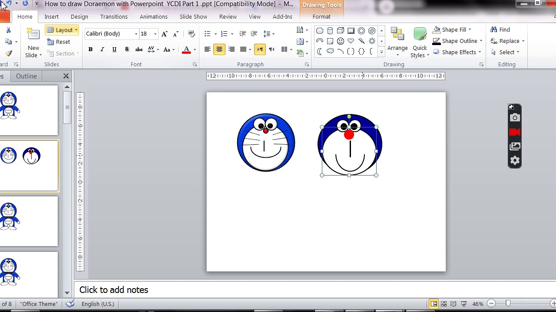Open the Drawing Tools Format tab
The height and width of the screenshot is (312, 556).
pyautogui.click(x=321, y=16)
